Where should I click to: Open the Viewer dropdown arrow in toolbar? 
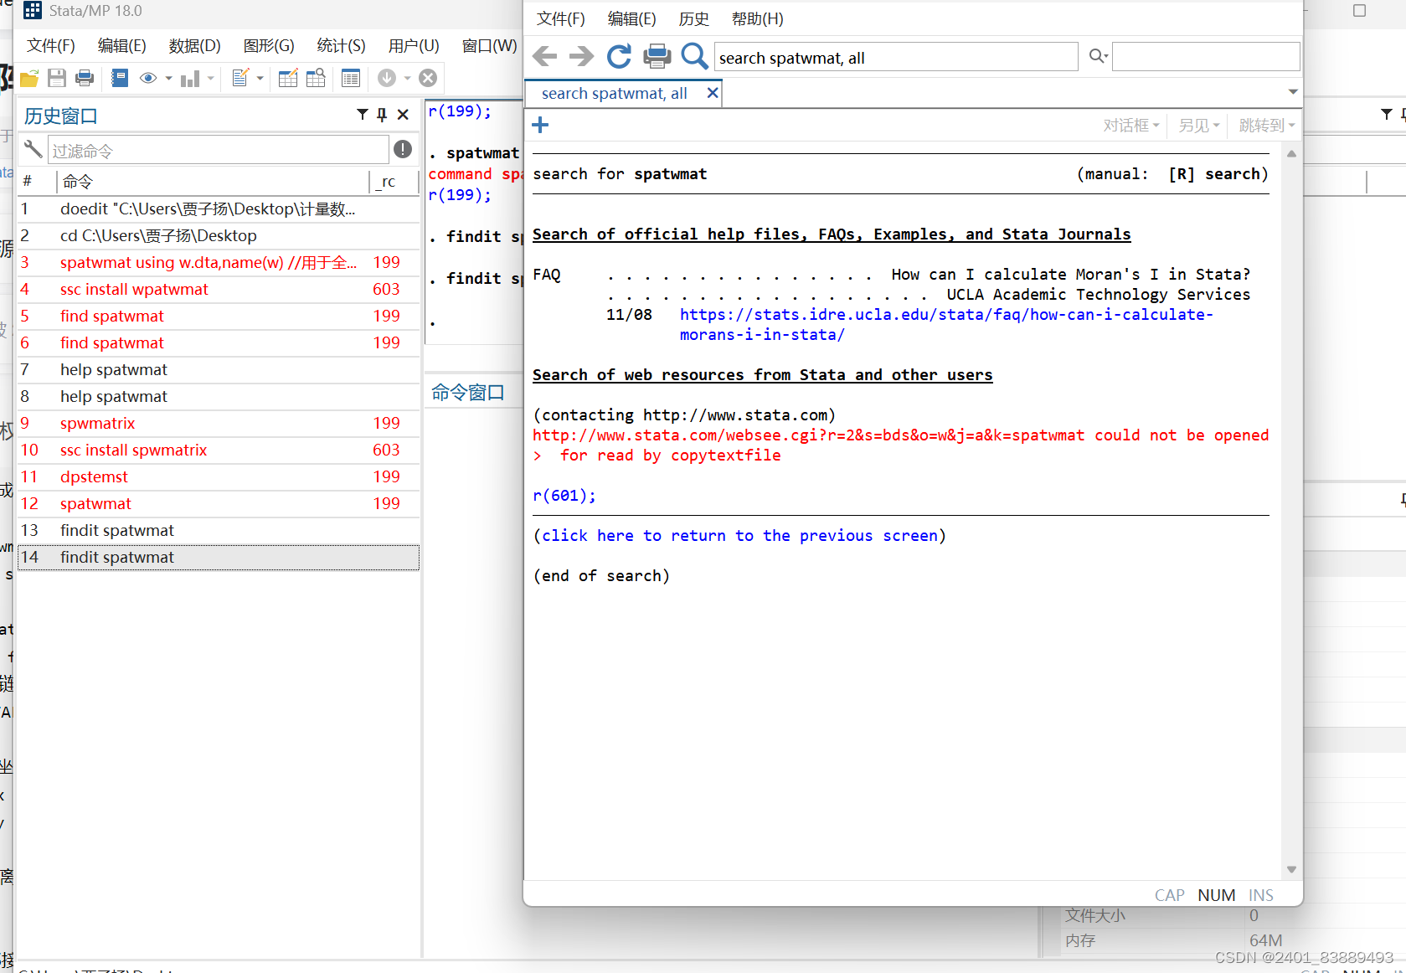pos(168,79)
